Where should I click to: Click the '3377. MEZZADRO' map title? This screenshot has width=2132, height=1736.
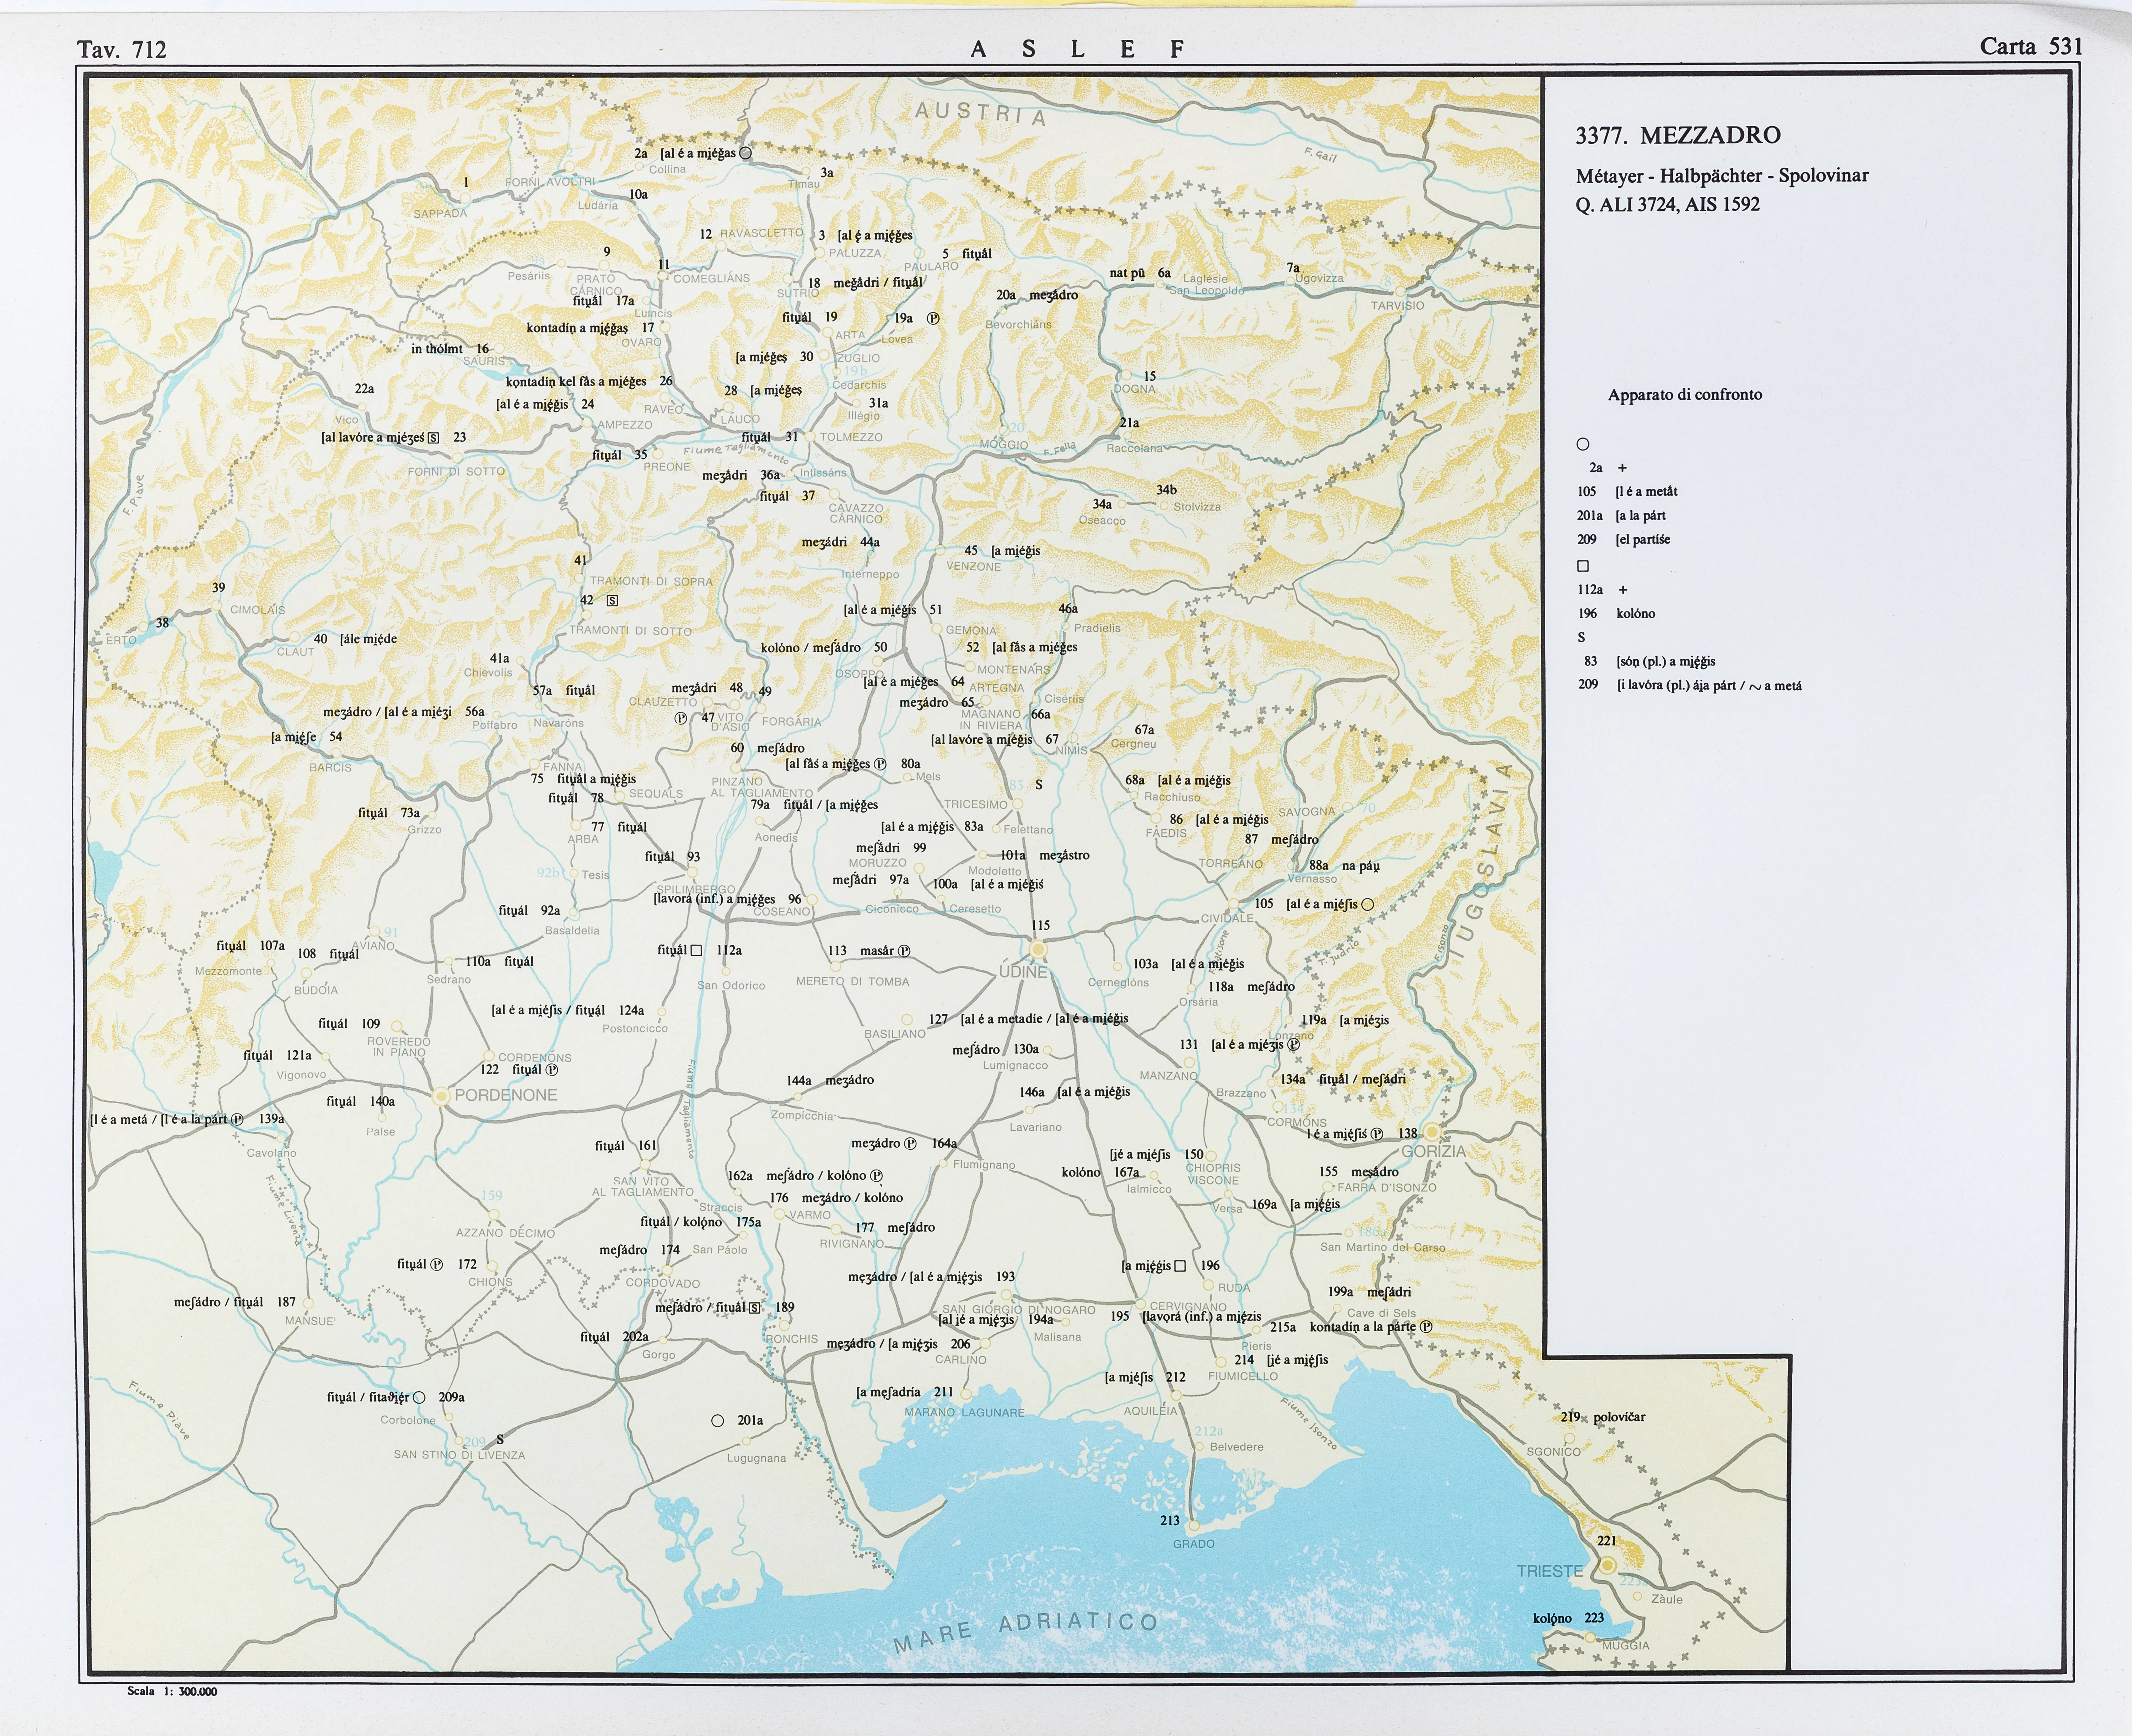pos(1677,135)
